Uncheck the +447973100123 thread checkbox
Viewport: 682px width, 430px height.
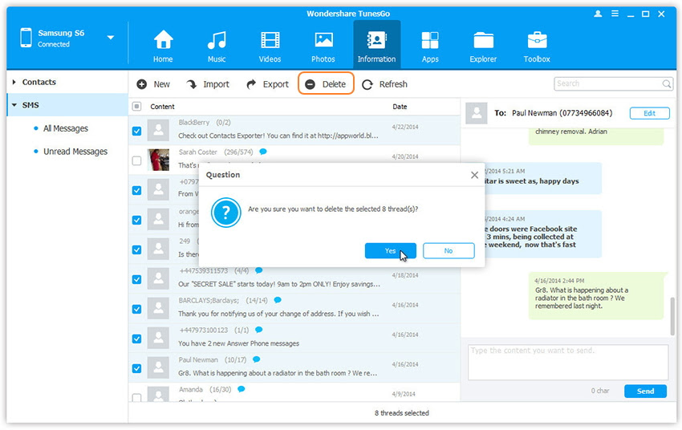136,339
